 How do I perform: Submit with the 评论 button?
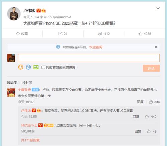[151, 68]
